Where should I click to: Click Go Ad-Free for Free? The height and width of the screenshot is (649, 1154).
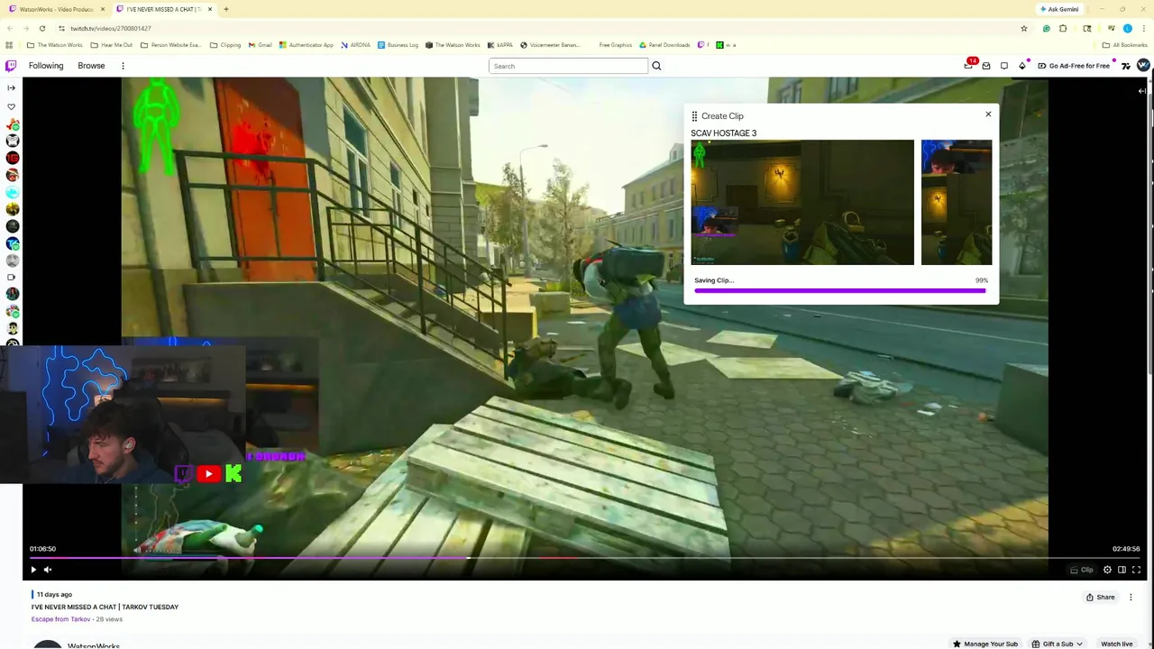1074,66
